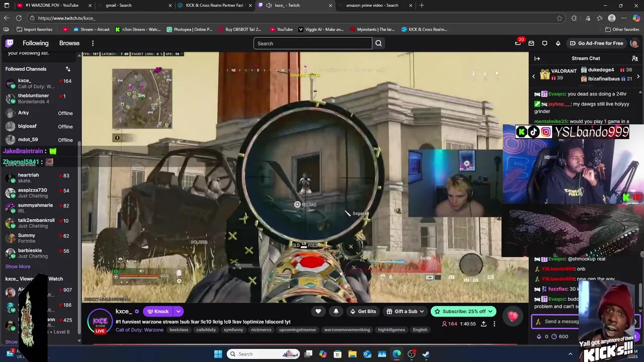Image resolution: width=644 pixels, height=362 pixels.
Task: Click the bestclass tag
Action: pos(179,330)
